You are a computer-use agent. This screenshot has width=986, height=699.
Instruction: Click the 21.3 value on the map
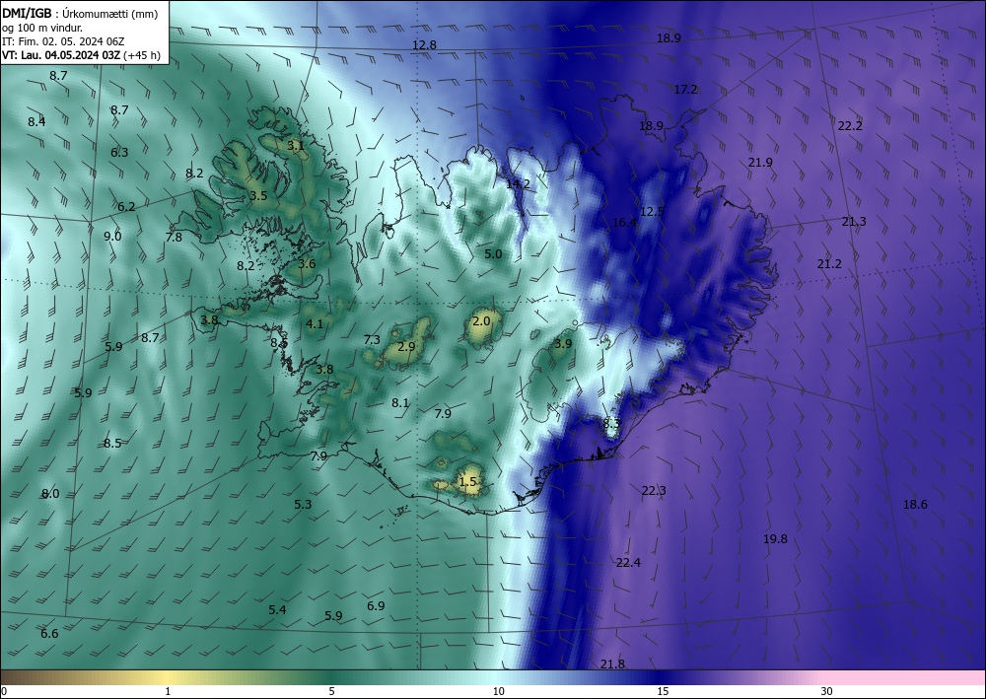point(854,221)
